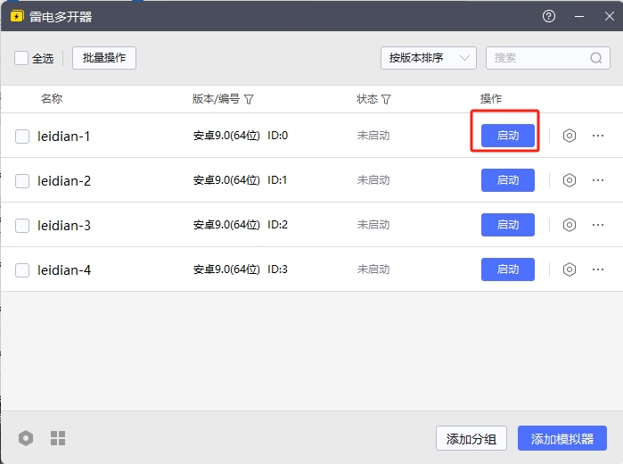Open settings hexagon icon for leidian-4
Viewport: 623px width, 464px height.
point(569,269)
